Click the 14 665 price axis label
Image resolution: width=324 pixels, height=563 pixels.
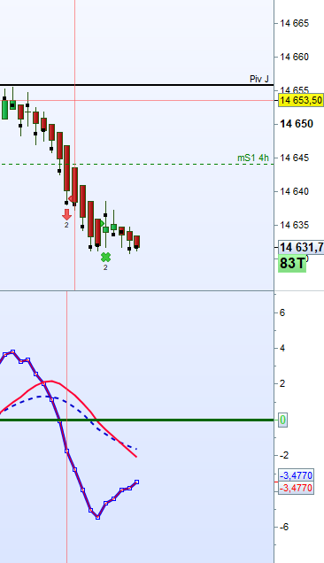pos(294,23)
